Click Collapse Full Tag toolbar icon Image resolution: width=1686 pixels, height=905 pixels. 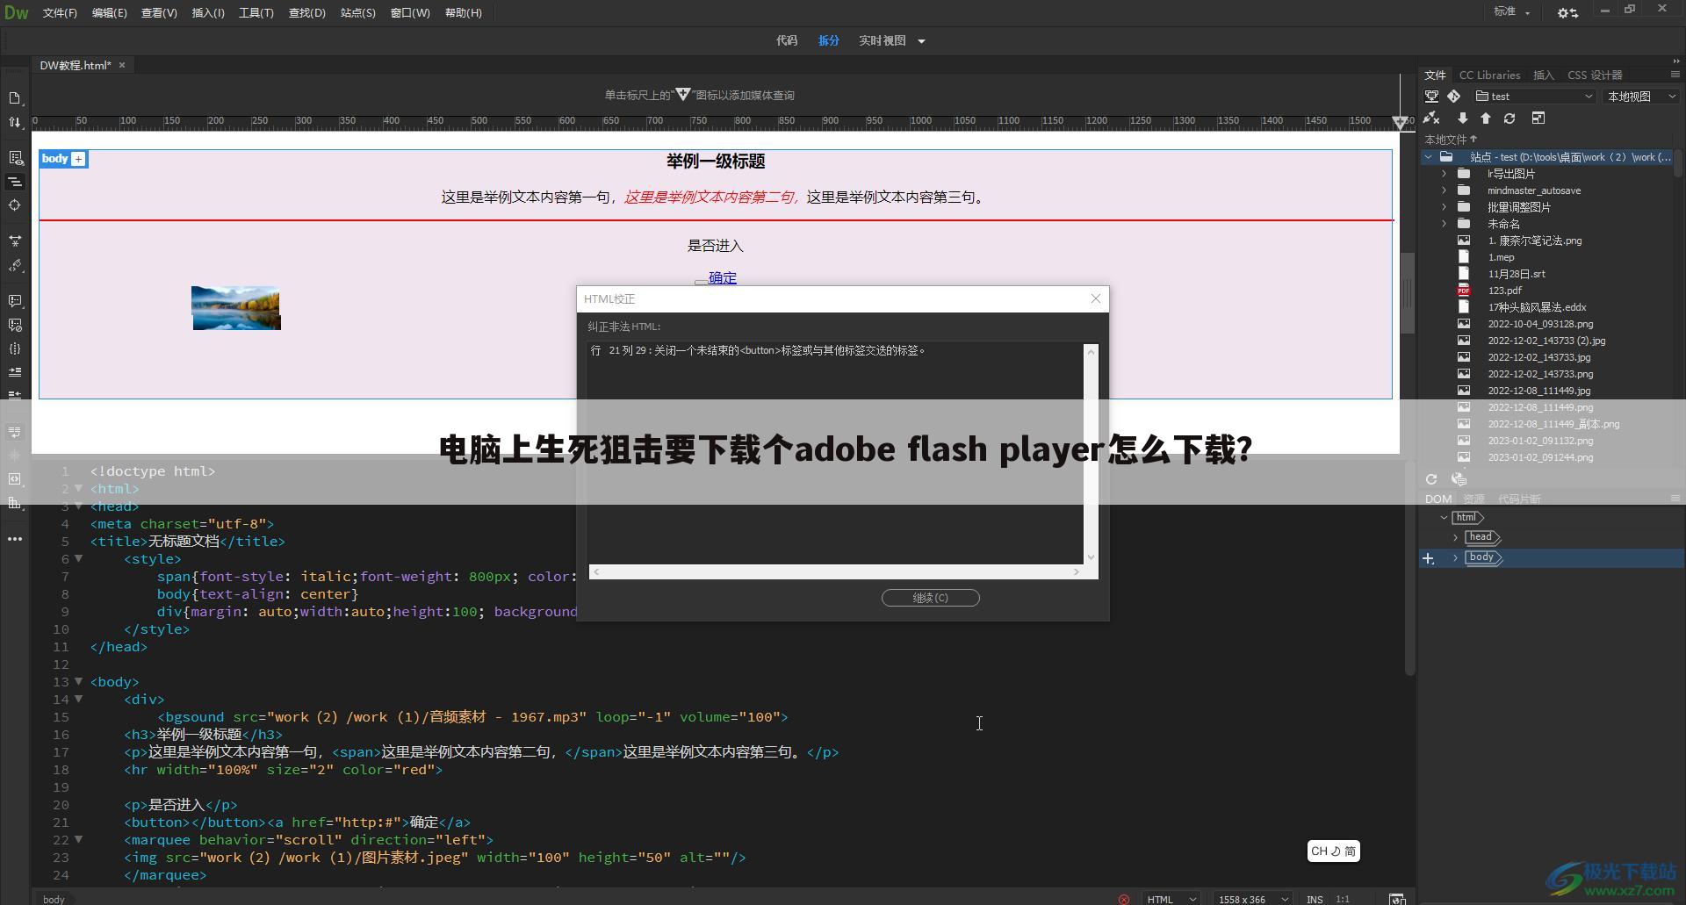[x=15, y=182]
